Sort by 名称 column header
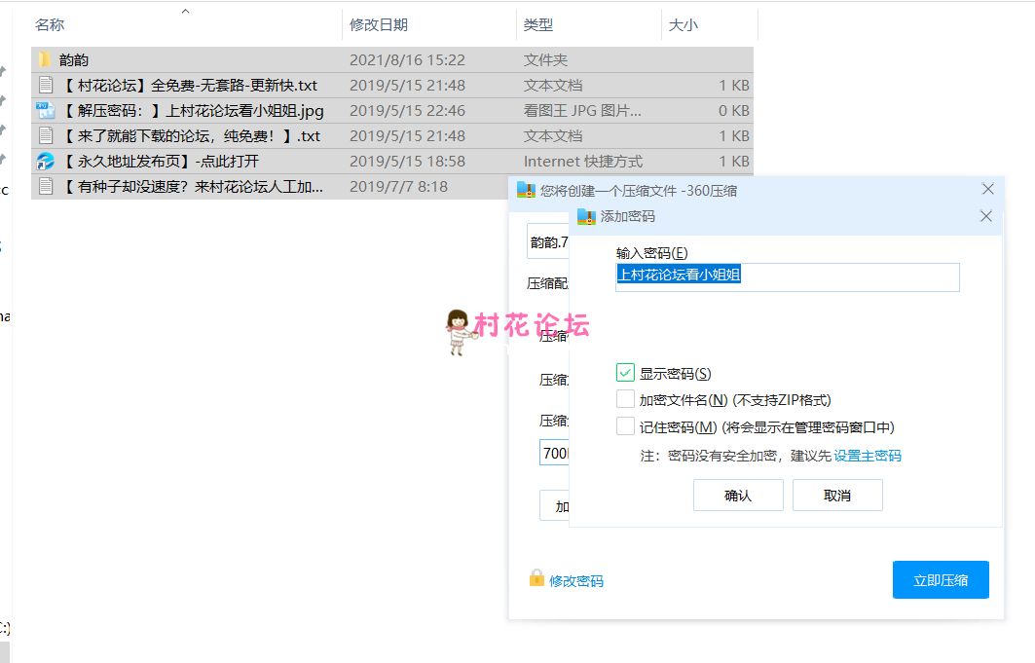 click(50, 25)
